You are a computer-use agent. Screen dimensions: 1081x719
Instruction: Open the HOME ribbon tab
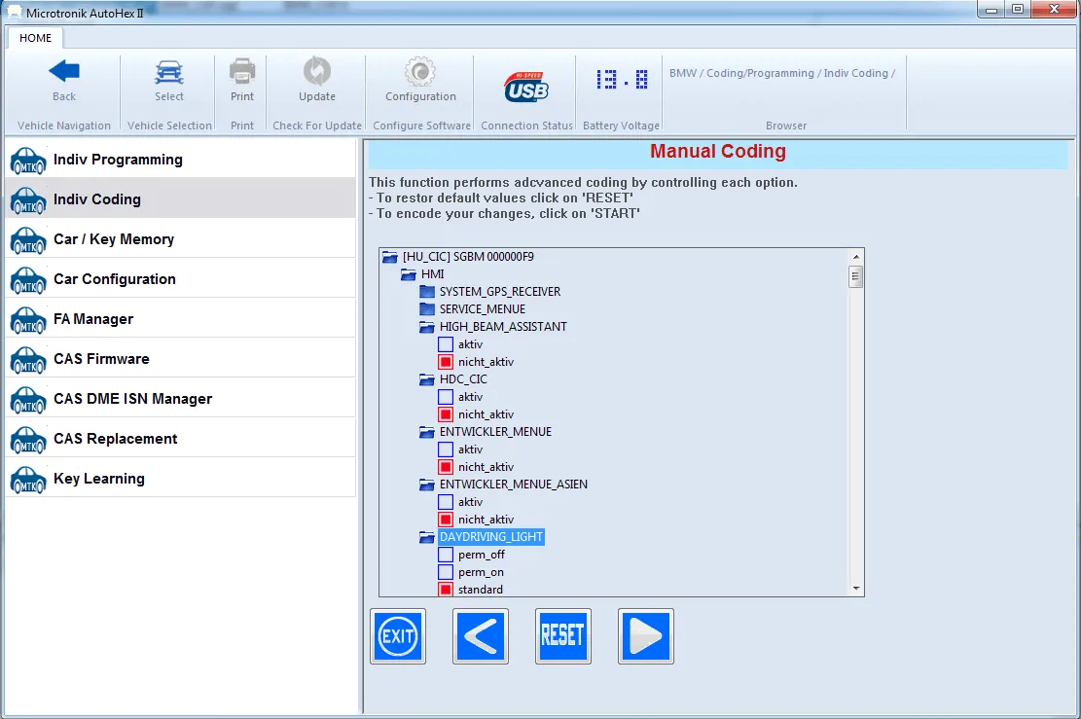35,38
